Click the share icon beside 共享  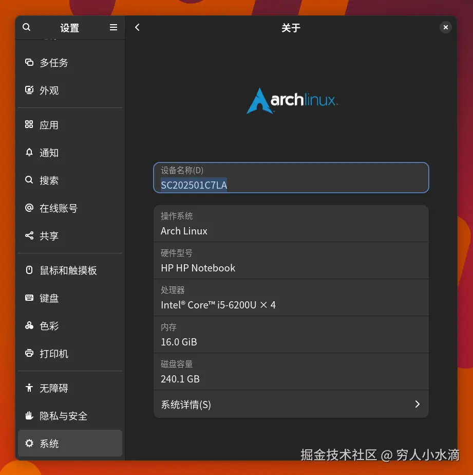click(29, 235)
